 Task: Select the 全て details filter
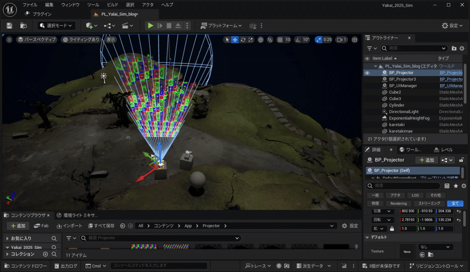pos(455,203)
